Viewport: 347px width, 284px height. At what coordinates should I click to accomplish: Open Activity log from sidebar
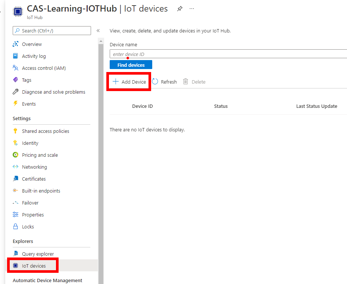tap(34, 56)
